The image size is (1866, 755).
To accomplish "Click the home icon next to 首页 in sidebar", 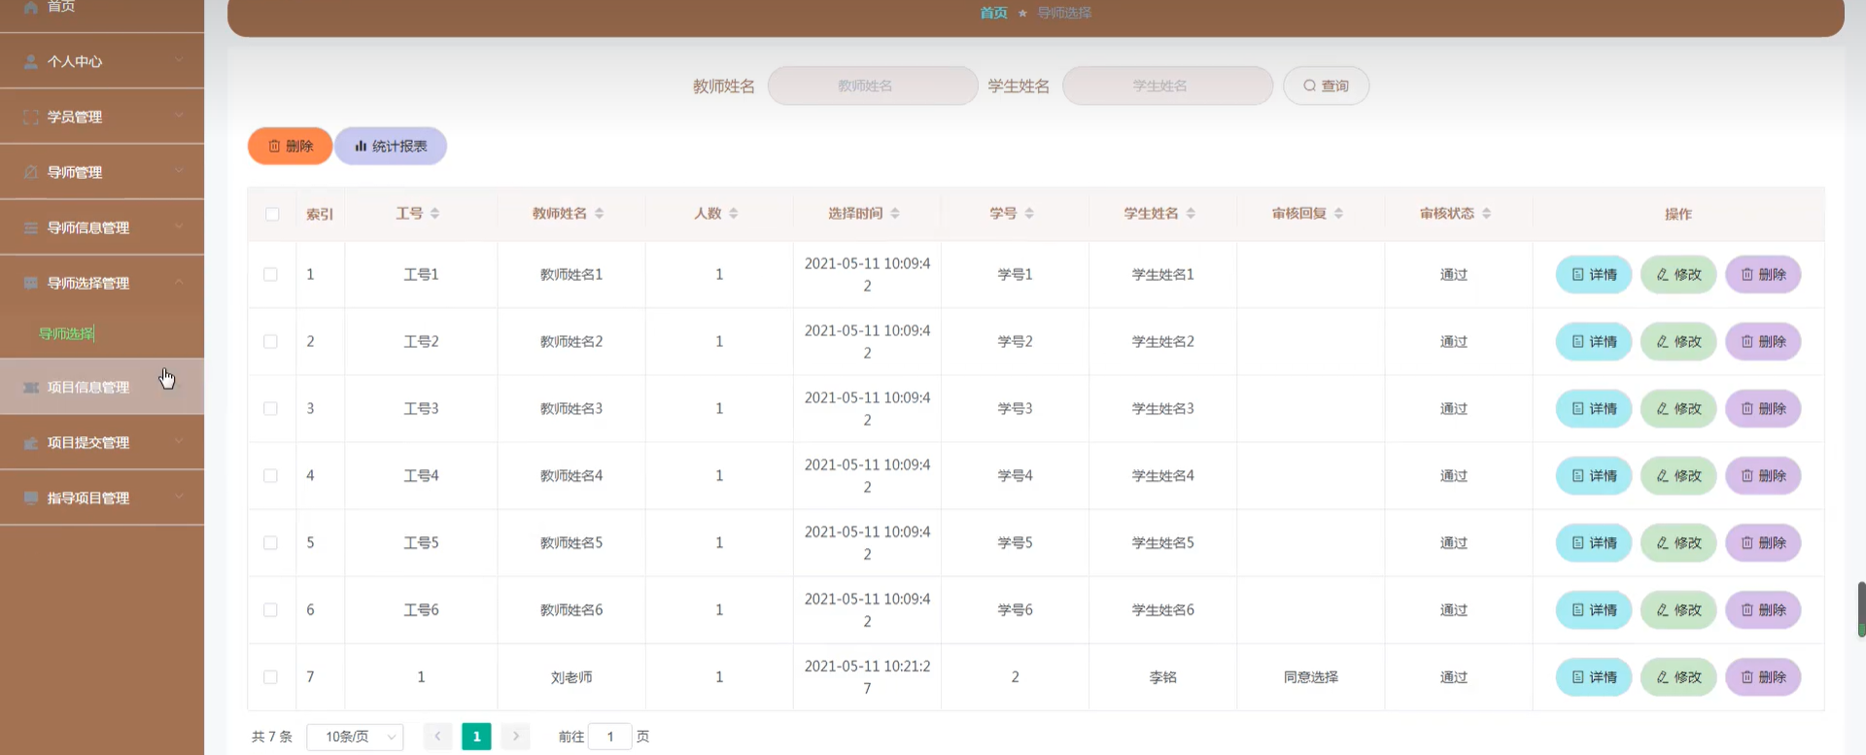I will pos(31,7).
